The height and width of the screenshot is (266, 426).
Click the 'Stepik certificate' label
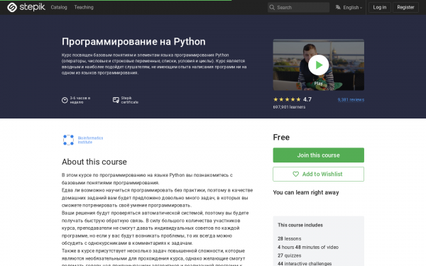tap(130, 100)
